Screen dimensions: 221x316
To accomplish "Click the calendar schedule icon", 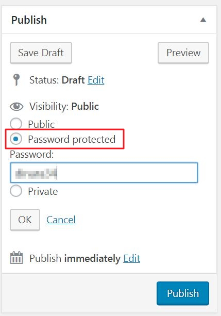I will [x=16, y=258].
